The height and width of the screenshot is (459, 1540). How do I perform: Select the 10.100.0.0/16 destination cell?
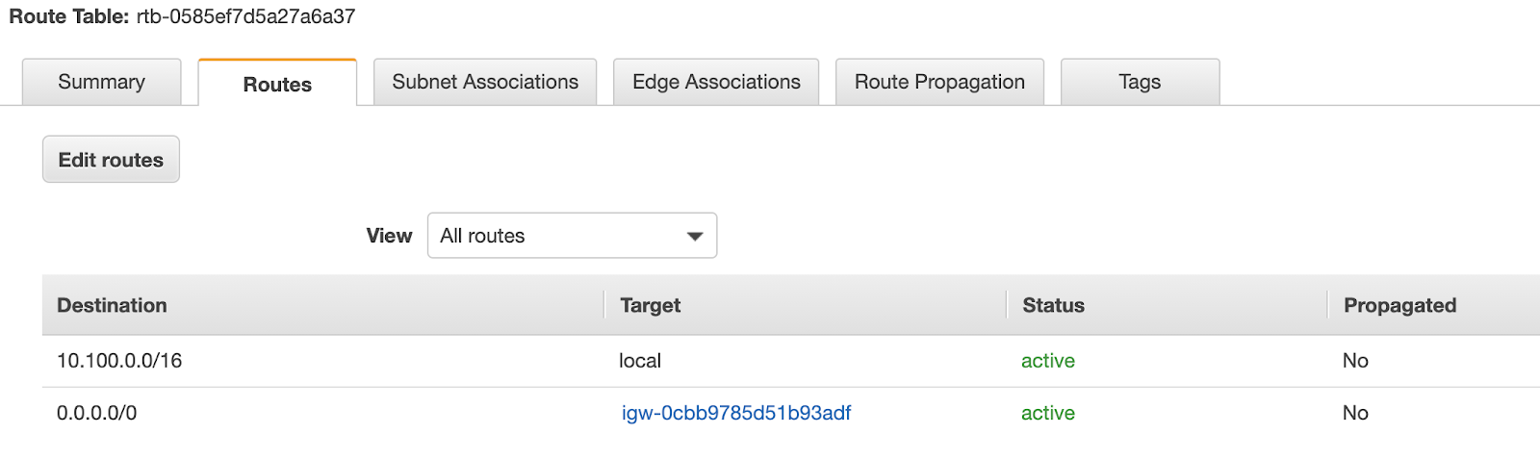(119, 361)
